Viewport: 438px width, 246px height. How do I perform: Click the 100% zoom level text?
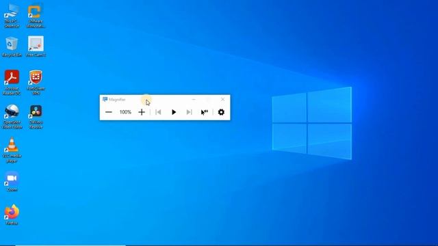(x=125, y=112)
